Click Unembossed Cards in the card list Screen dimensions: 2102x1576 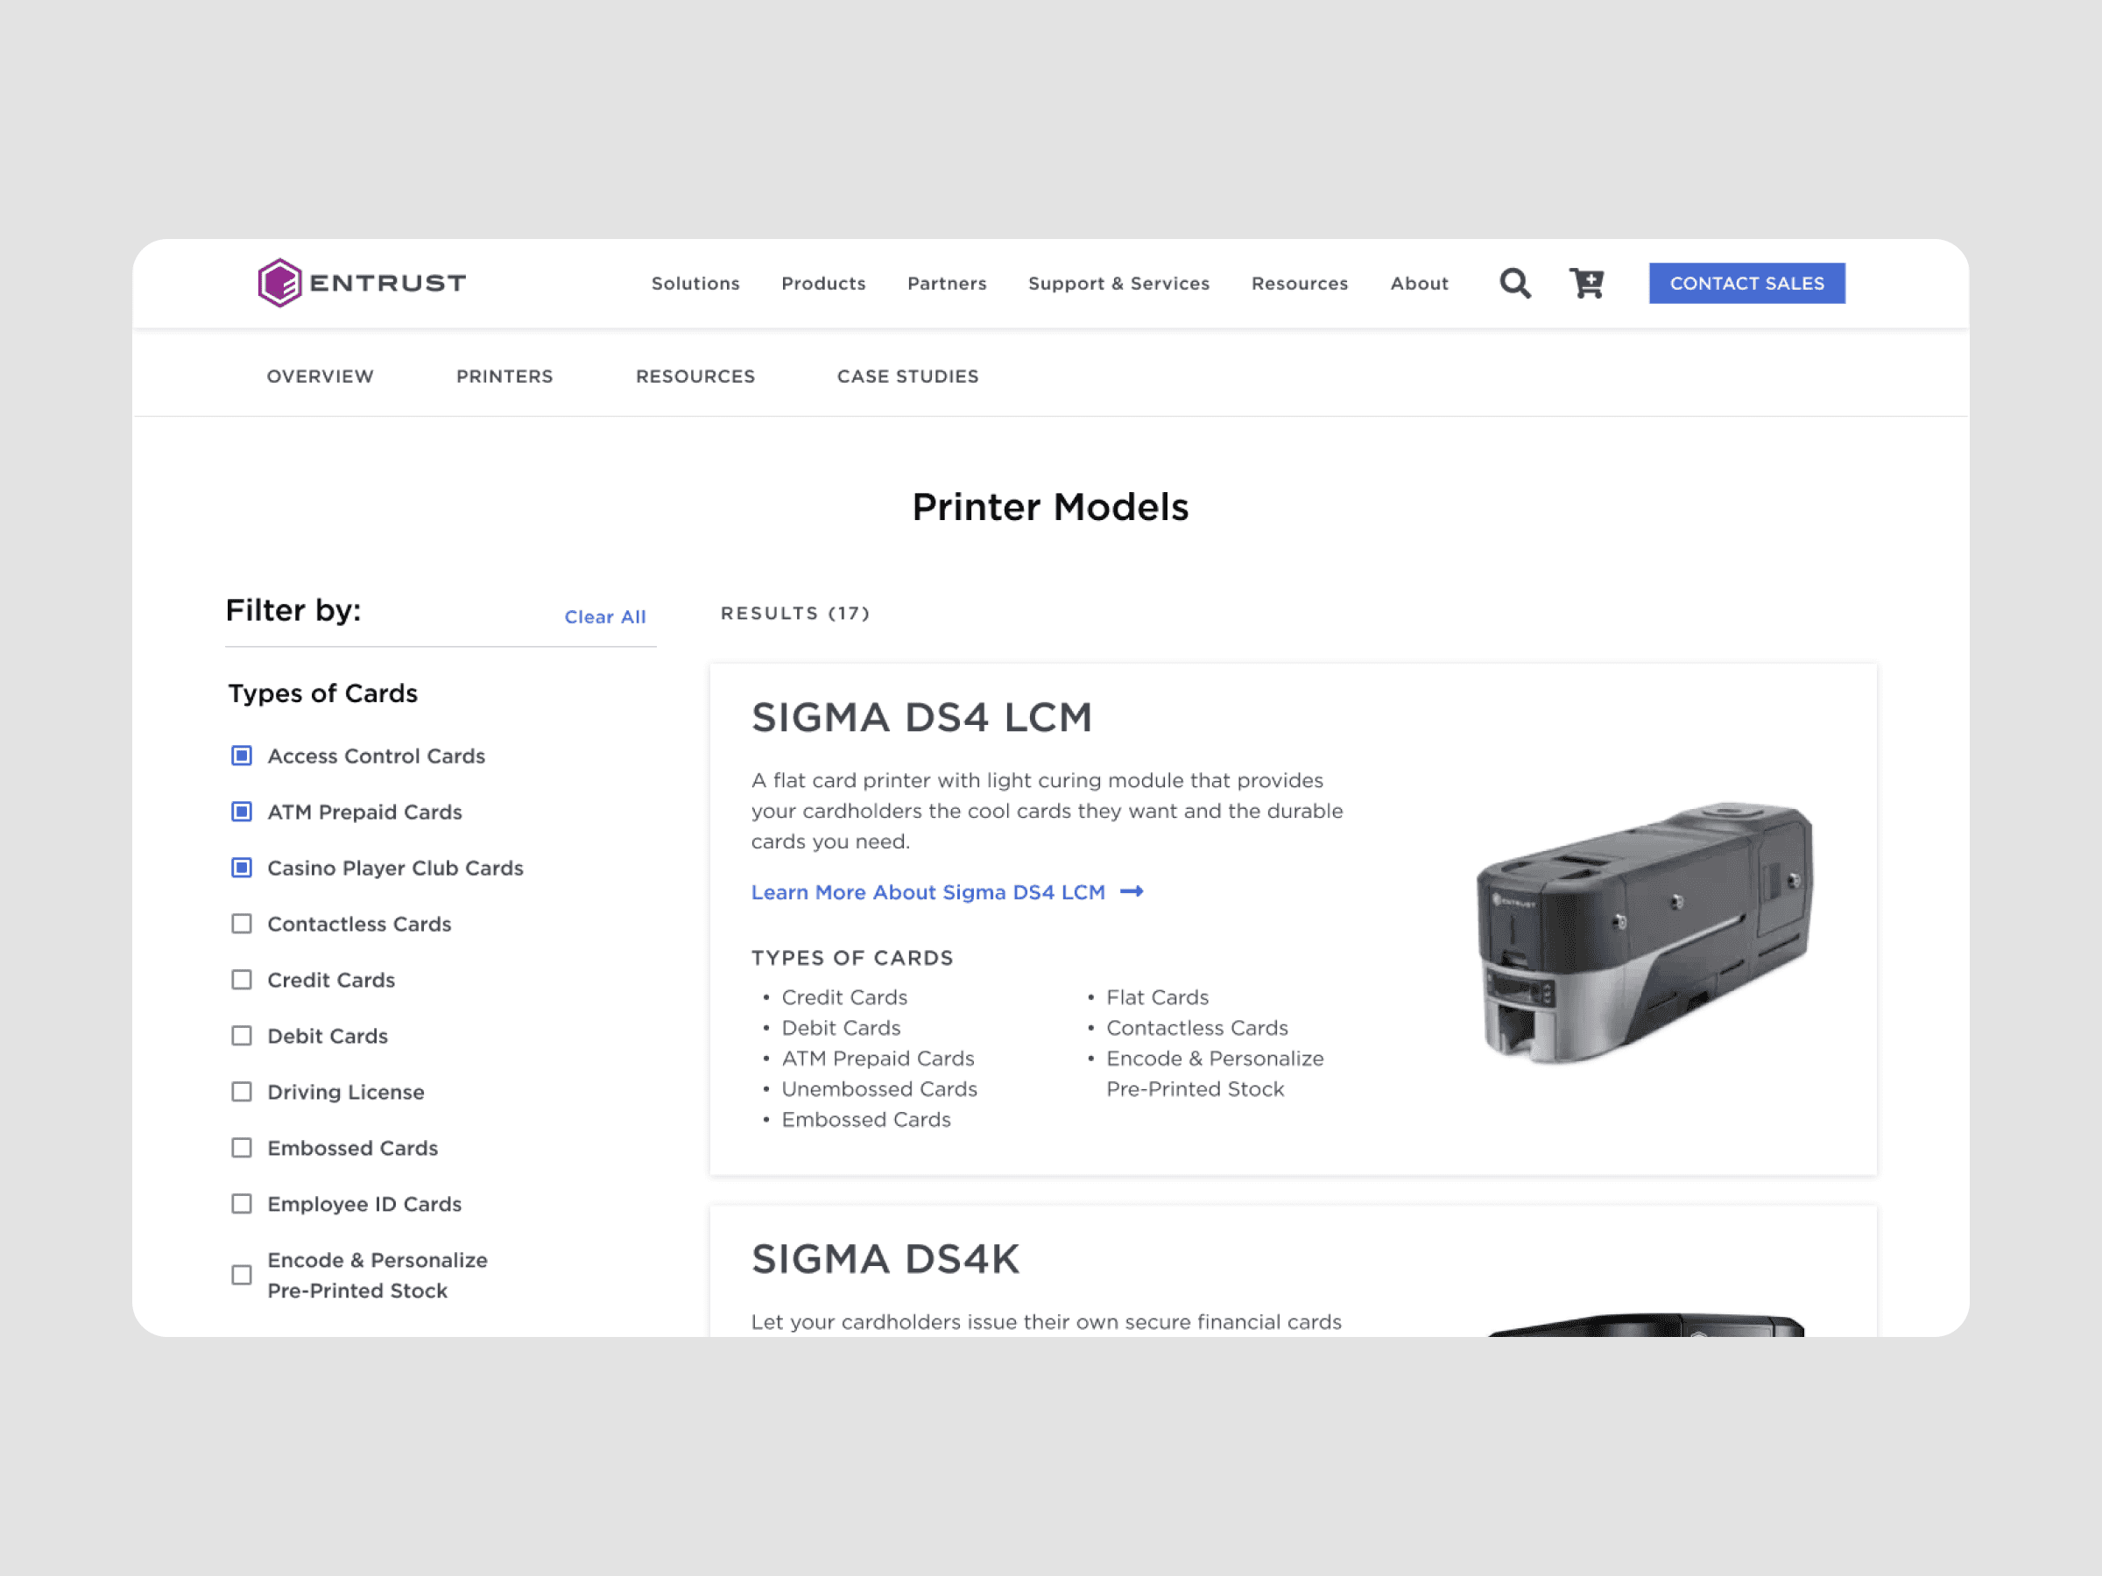pos(879,1088)
